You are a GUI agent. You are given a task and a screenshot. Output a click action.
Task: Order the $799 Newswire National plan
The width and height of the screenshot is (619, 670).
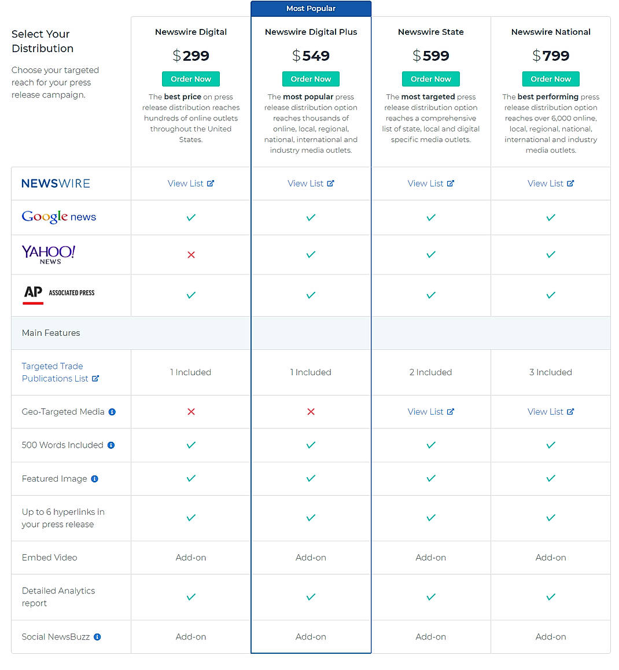551,79
